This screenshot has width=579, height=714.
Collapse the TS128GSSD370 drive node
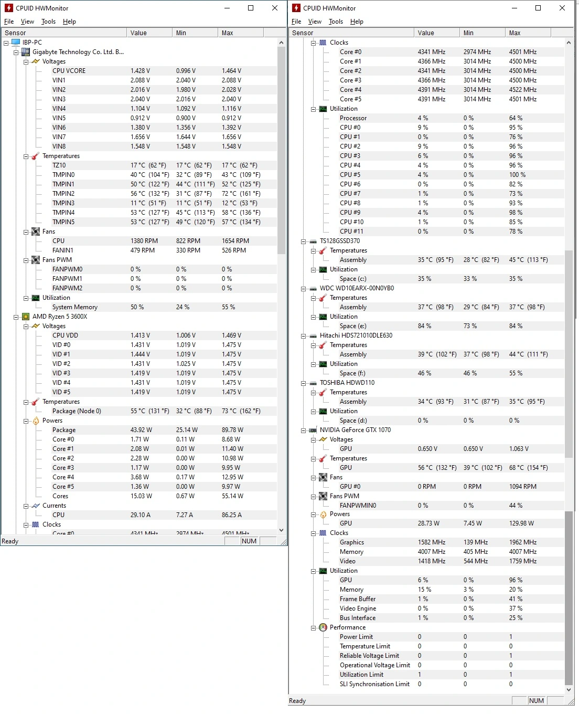click(304, 241)
